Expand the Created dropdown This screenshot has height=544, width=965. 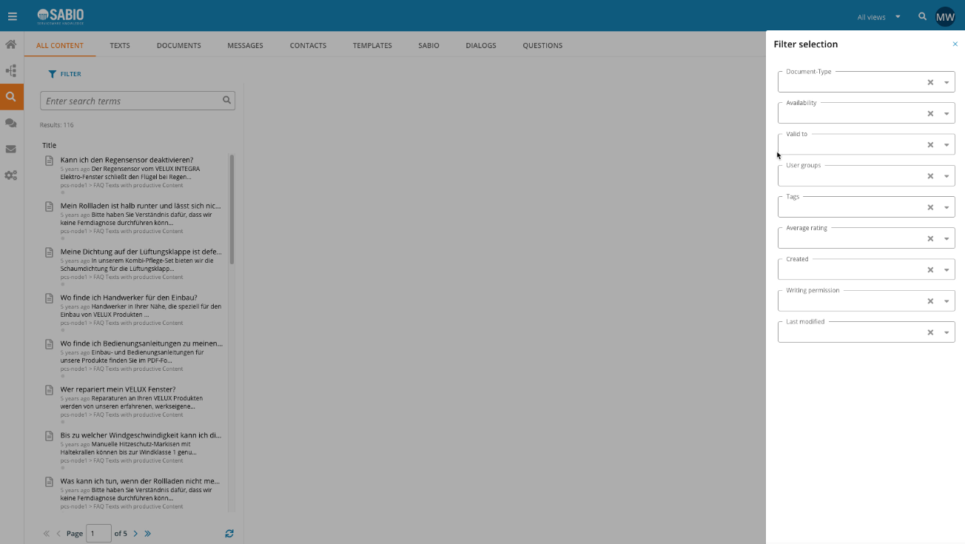[946, 269]
